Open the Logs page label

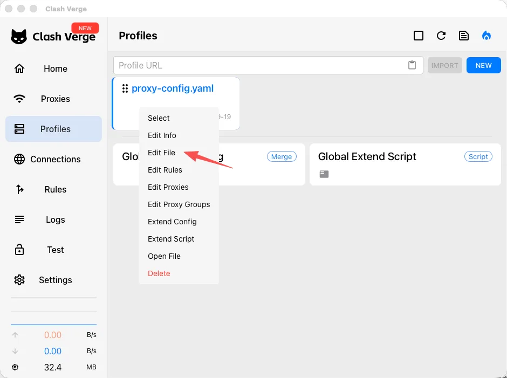[x=56, y=219]
